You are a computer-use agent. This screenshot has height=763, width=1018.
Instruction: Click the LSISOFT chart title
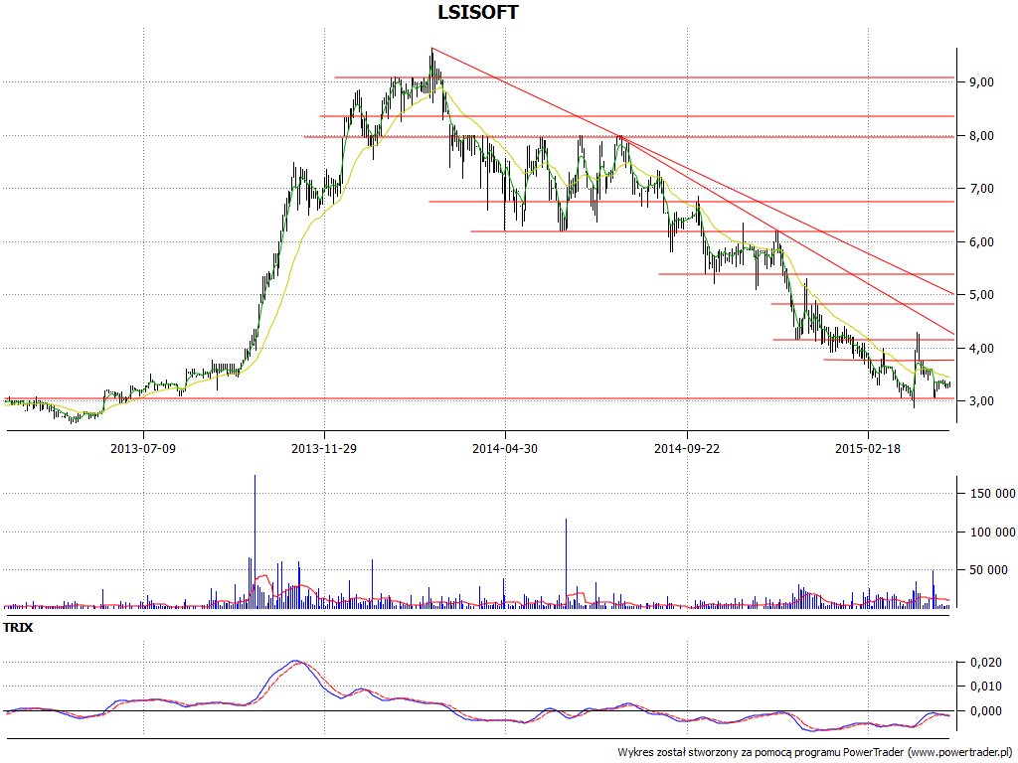[478, 12]
